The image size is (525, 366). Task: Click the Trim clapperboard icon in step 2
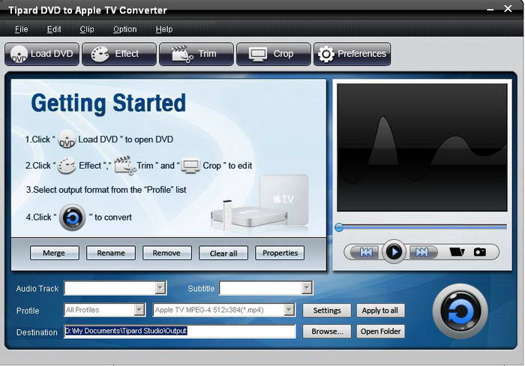(125, 165)
